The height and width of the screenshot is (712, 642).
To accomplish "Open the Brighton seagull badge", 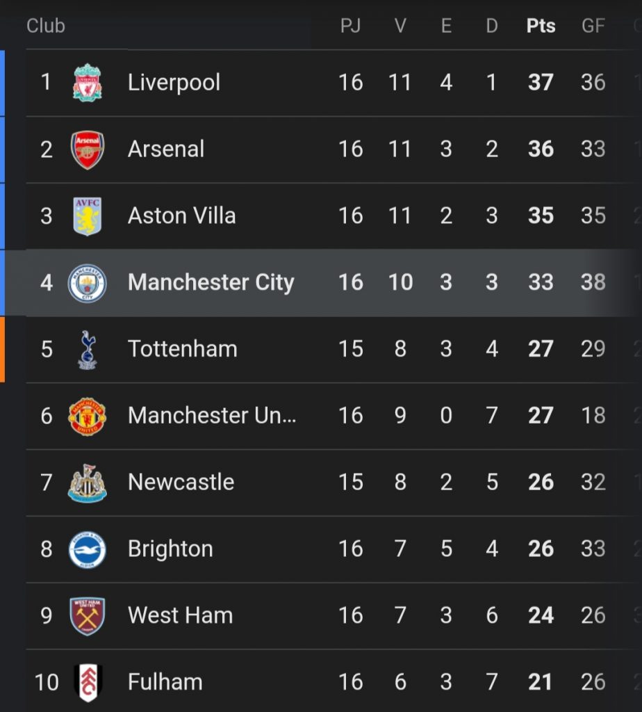I will [87, 549].
